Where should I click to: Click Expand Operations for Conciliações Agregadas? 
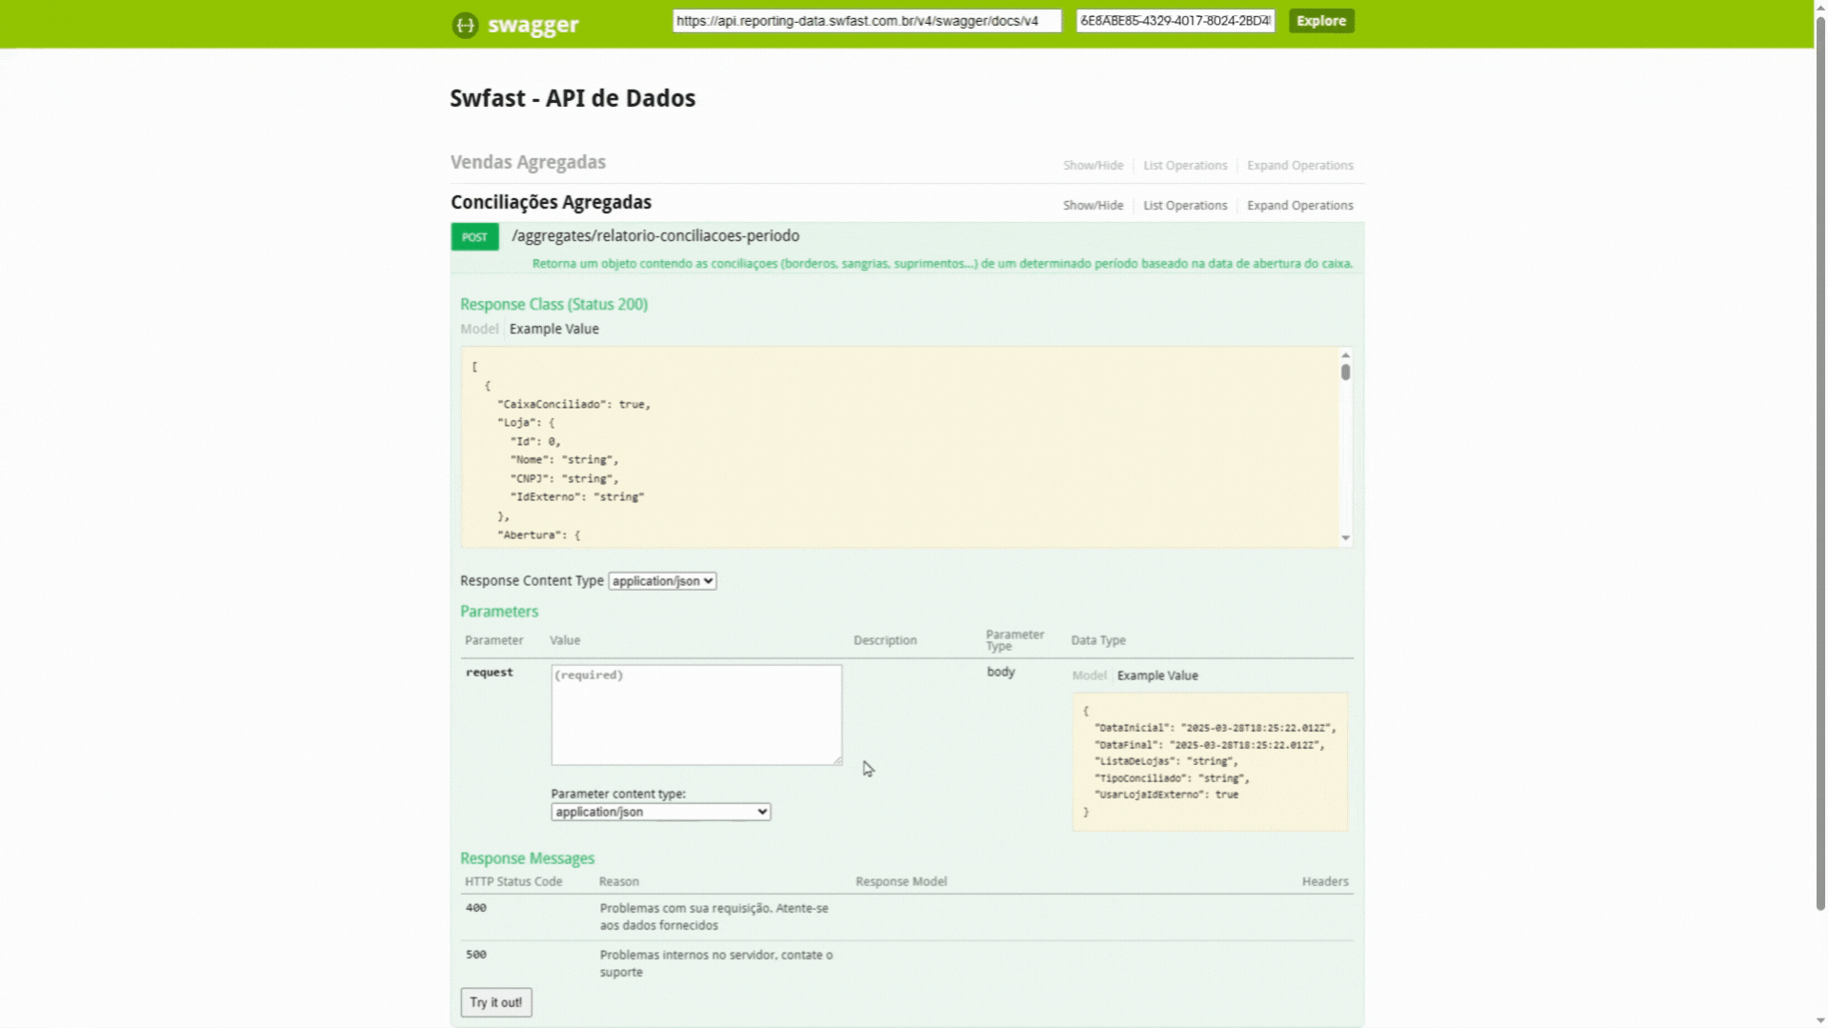pos(1299,206)
